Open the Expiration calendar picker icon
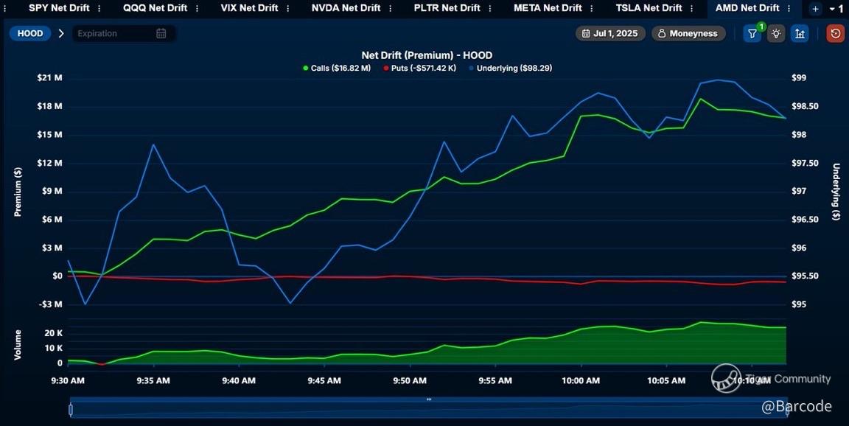This screenshot has width=849, height=426. pyautogui.click(x=161, y=34)
